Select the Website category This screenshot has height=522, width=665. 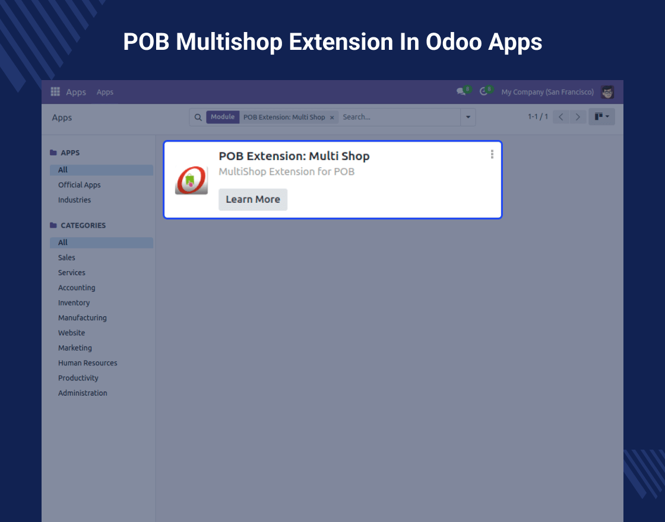pyautogui.click(x=72, y=333)
